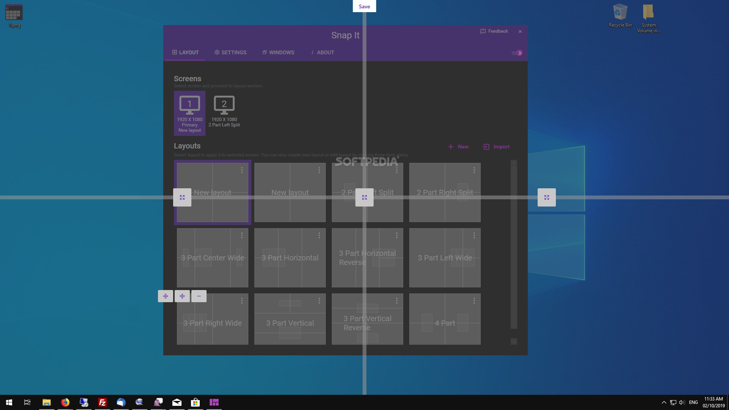Click the split horizontally icon in the overlay toolbar

[182, 296]
